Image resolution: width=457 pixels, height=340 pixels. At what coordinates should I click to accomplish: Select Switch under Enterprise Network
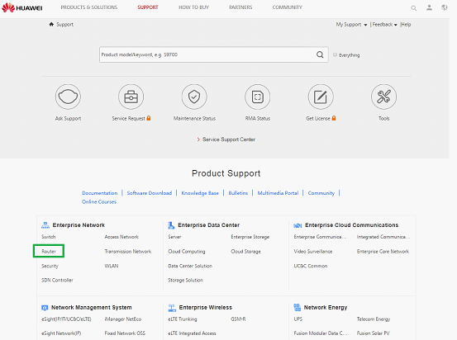[49, 237]
